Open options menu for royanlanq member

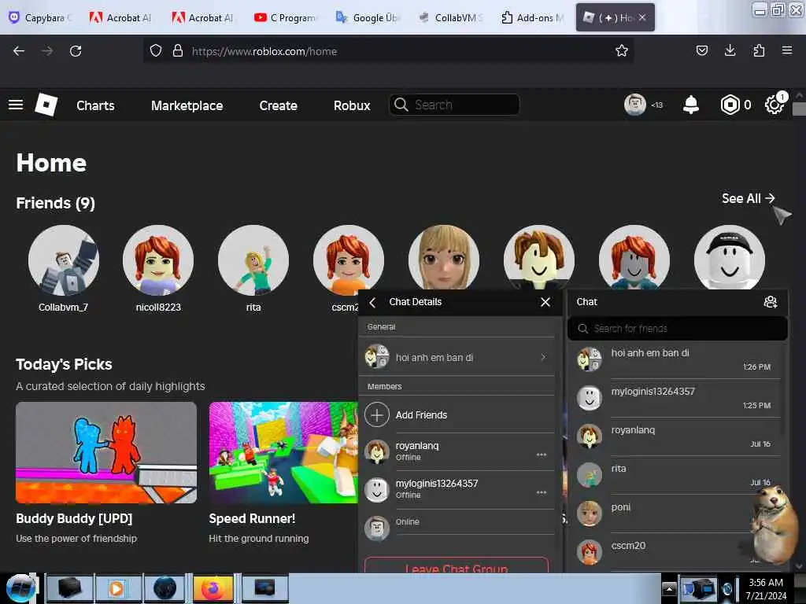tap(542, 455)
